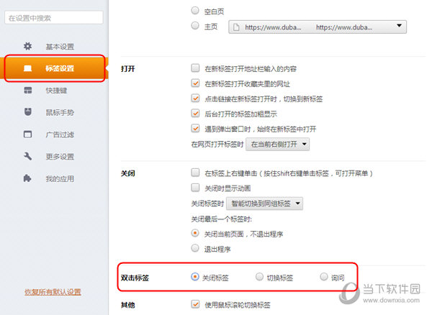The height and width of the screenshot is (315, 432).
Task: Choose the 询问 radio option
Action: [x=324, y=277]
